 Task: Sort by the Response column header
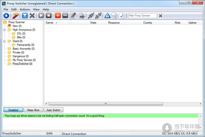(114, 23)
